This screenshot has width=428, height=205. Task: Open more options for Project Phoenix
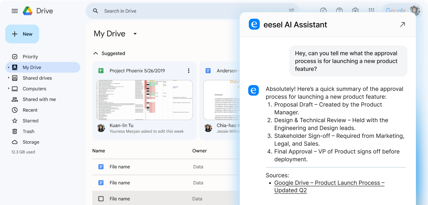[x=189, y=71]
